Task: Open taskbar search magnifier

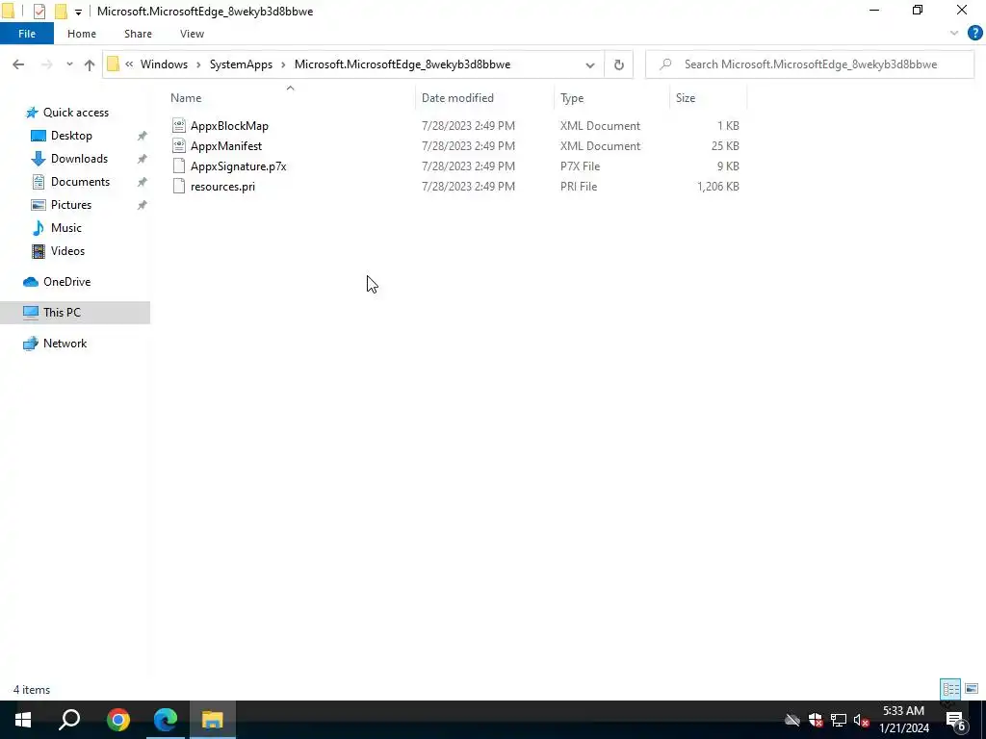Action: pyautogui.click(x=69, y=720)
